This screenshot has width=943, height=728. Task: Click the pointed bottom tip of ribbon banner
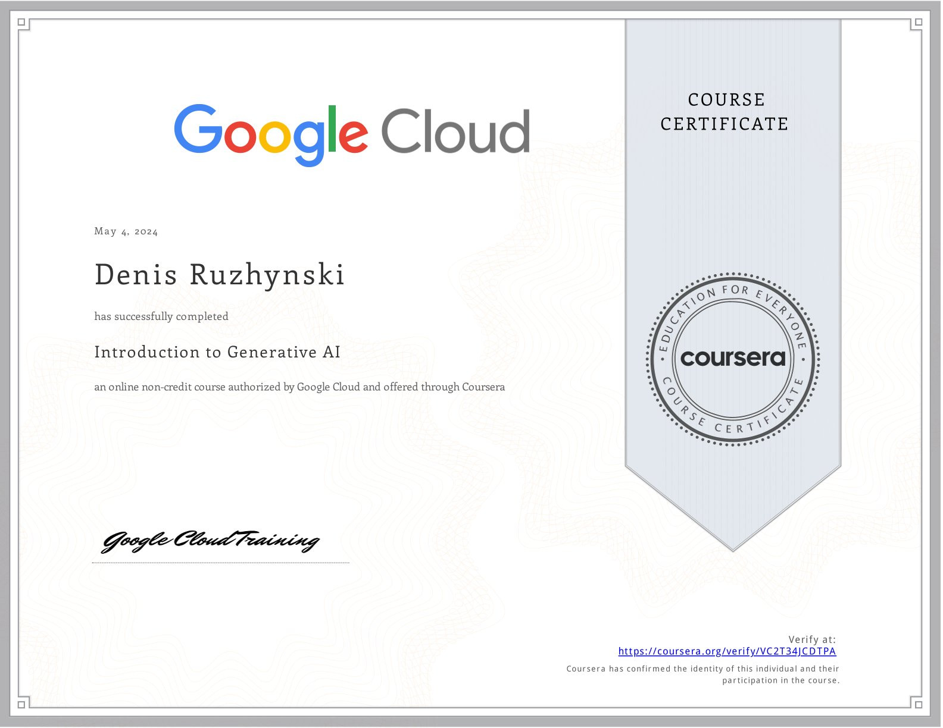point(733,546)
